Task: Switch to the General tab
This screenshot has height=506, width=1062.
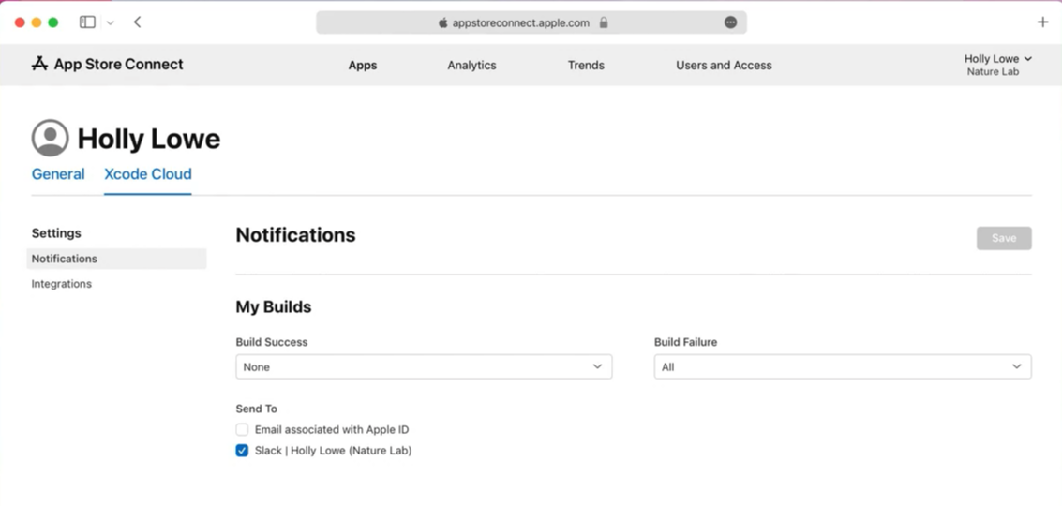Action: tap(58, 174)
